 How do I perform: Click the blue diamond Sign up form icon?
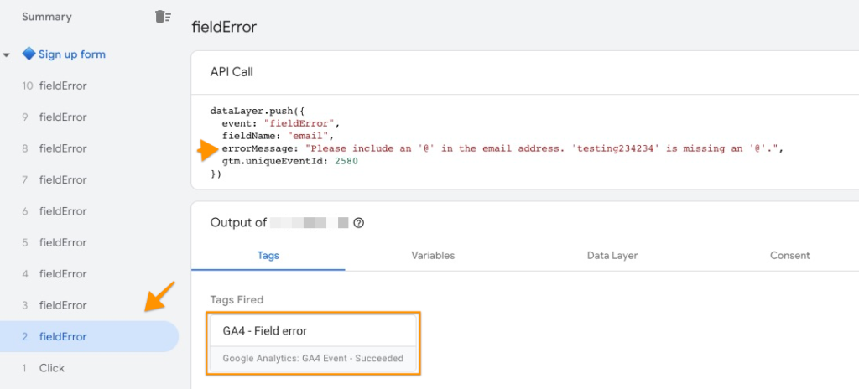[29, 54]
